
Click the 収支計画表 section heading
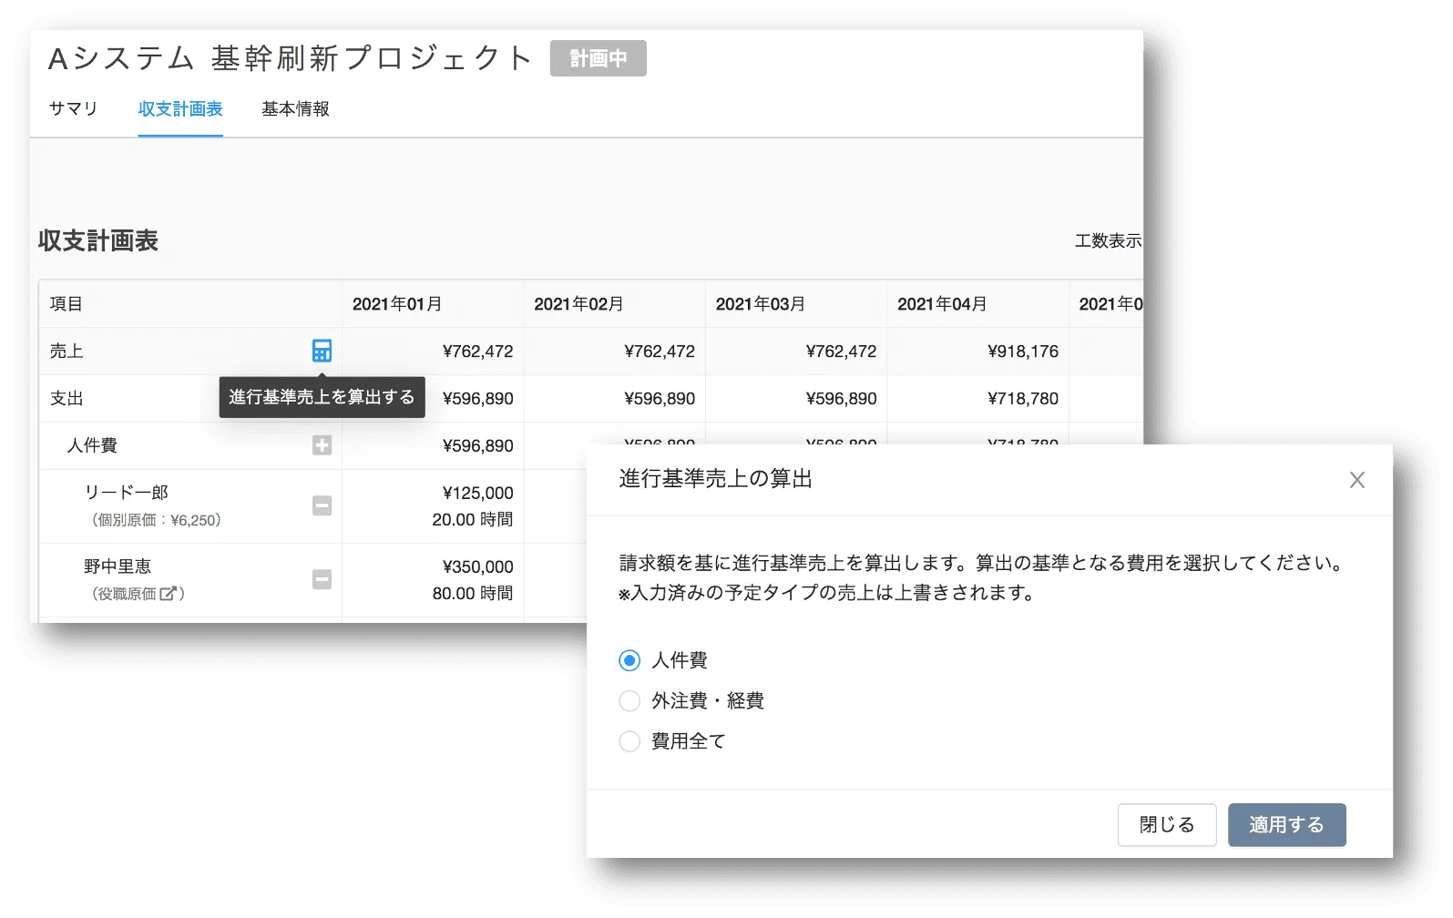click(x=98, y=240)
